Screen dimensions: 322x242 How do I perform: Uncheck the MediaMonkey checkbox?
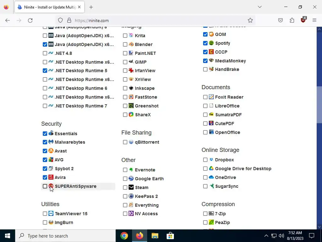pos(205,61)
